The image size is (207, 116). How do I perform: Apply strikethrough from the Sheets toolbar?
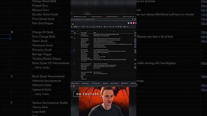pos(92,27)
